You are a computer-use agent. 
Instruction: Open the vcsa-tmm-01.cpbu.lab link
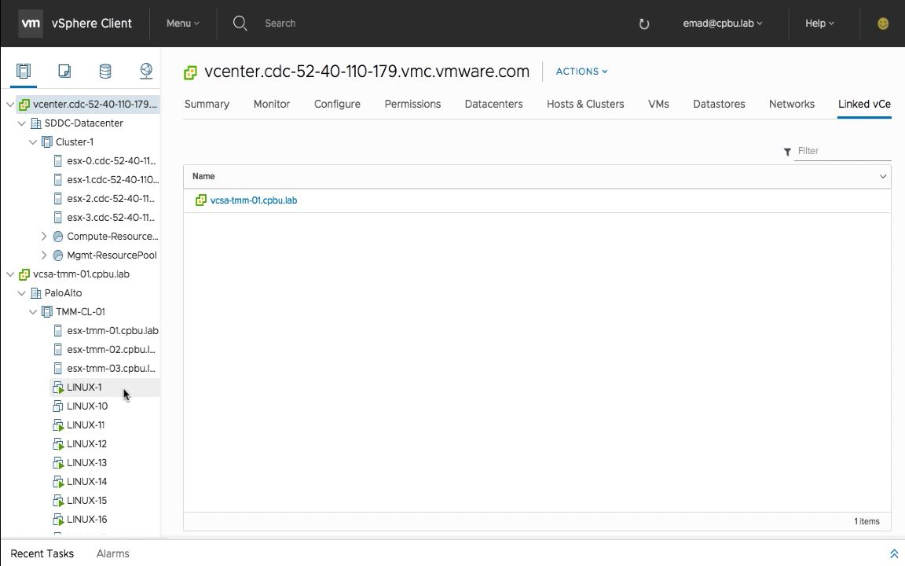click(x=253, y=200)
